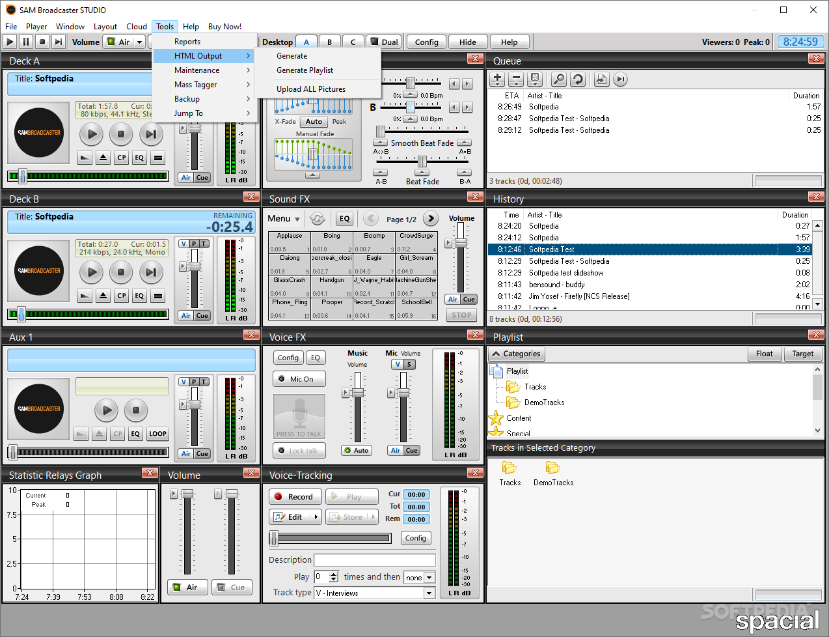The height and width of the screenshot is (637, 829).
Task: Click the main toolbar Next track button
Action: click(x=59, y=42)
